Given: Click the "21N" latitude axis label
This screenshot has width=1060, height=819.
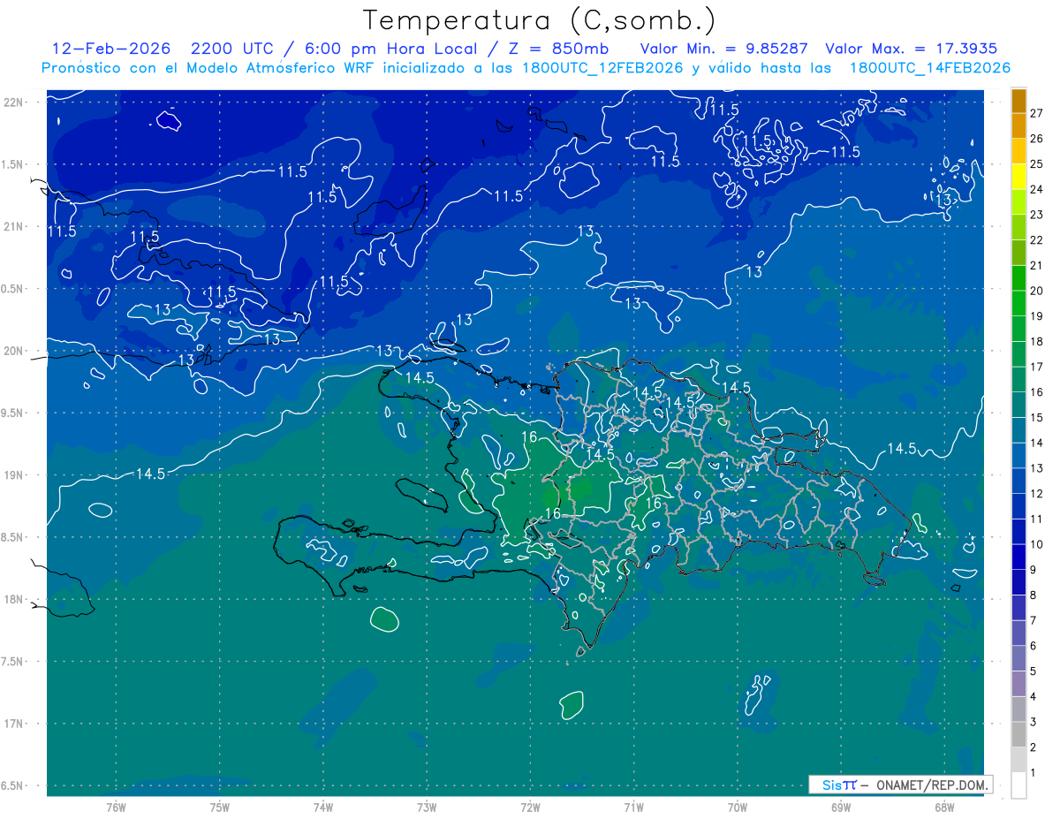Looking at the screenshot, I should (x=14, y=227).
